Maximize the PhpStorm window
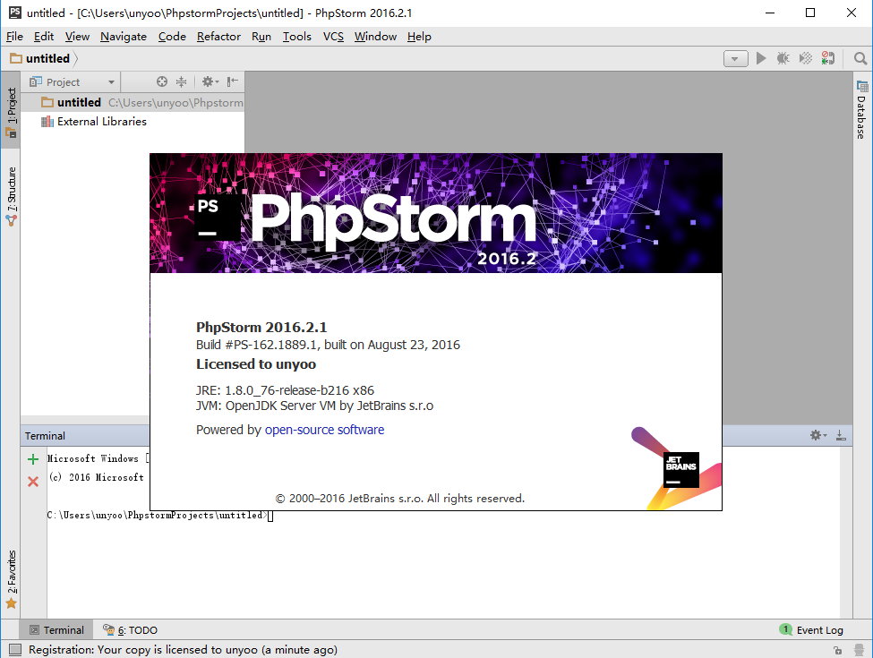This screenshot has height=658, width=873. tap(810, 13)
